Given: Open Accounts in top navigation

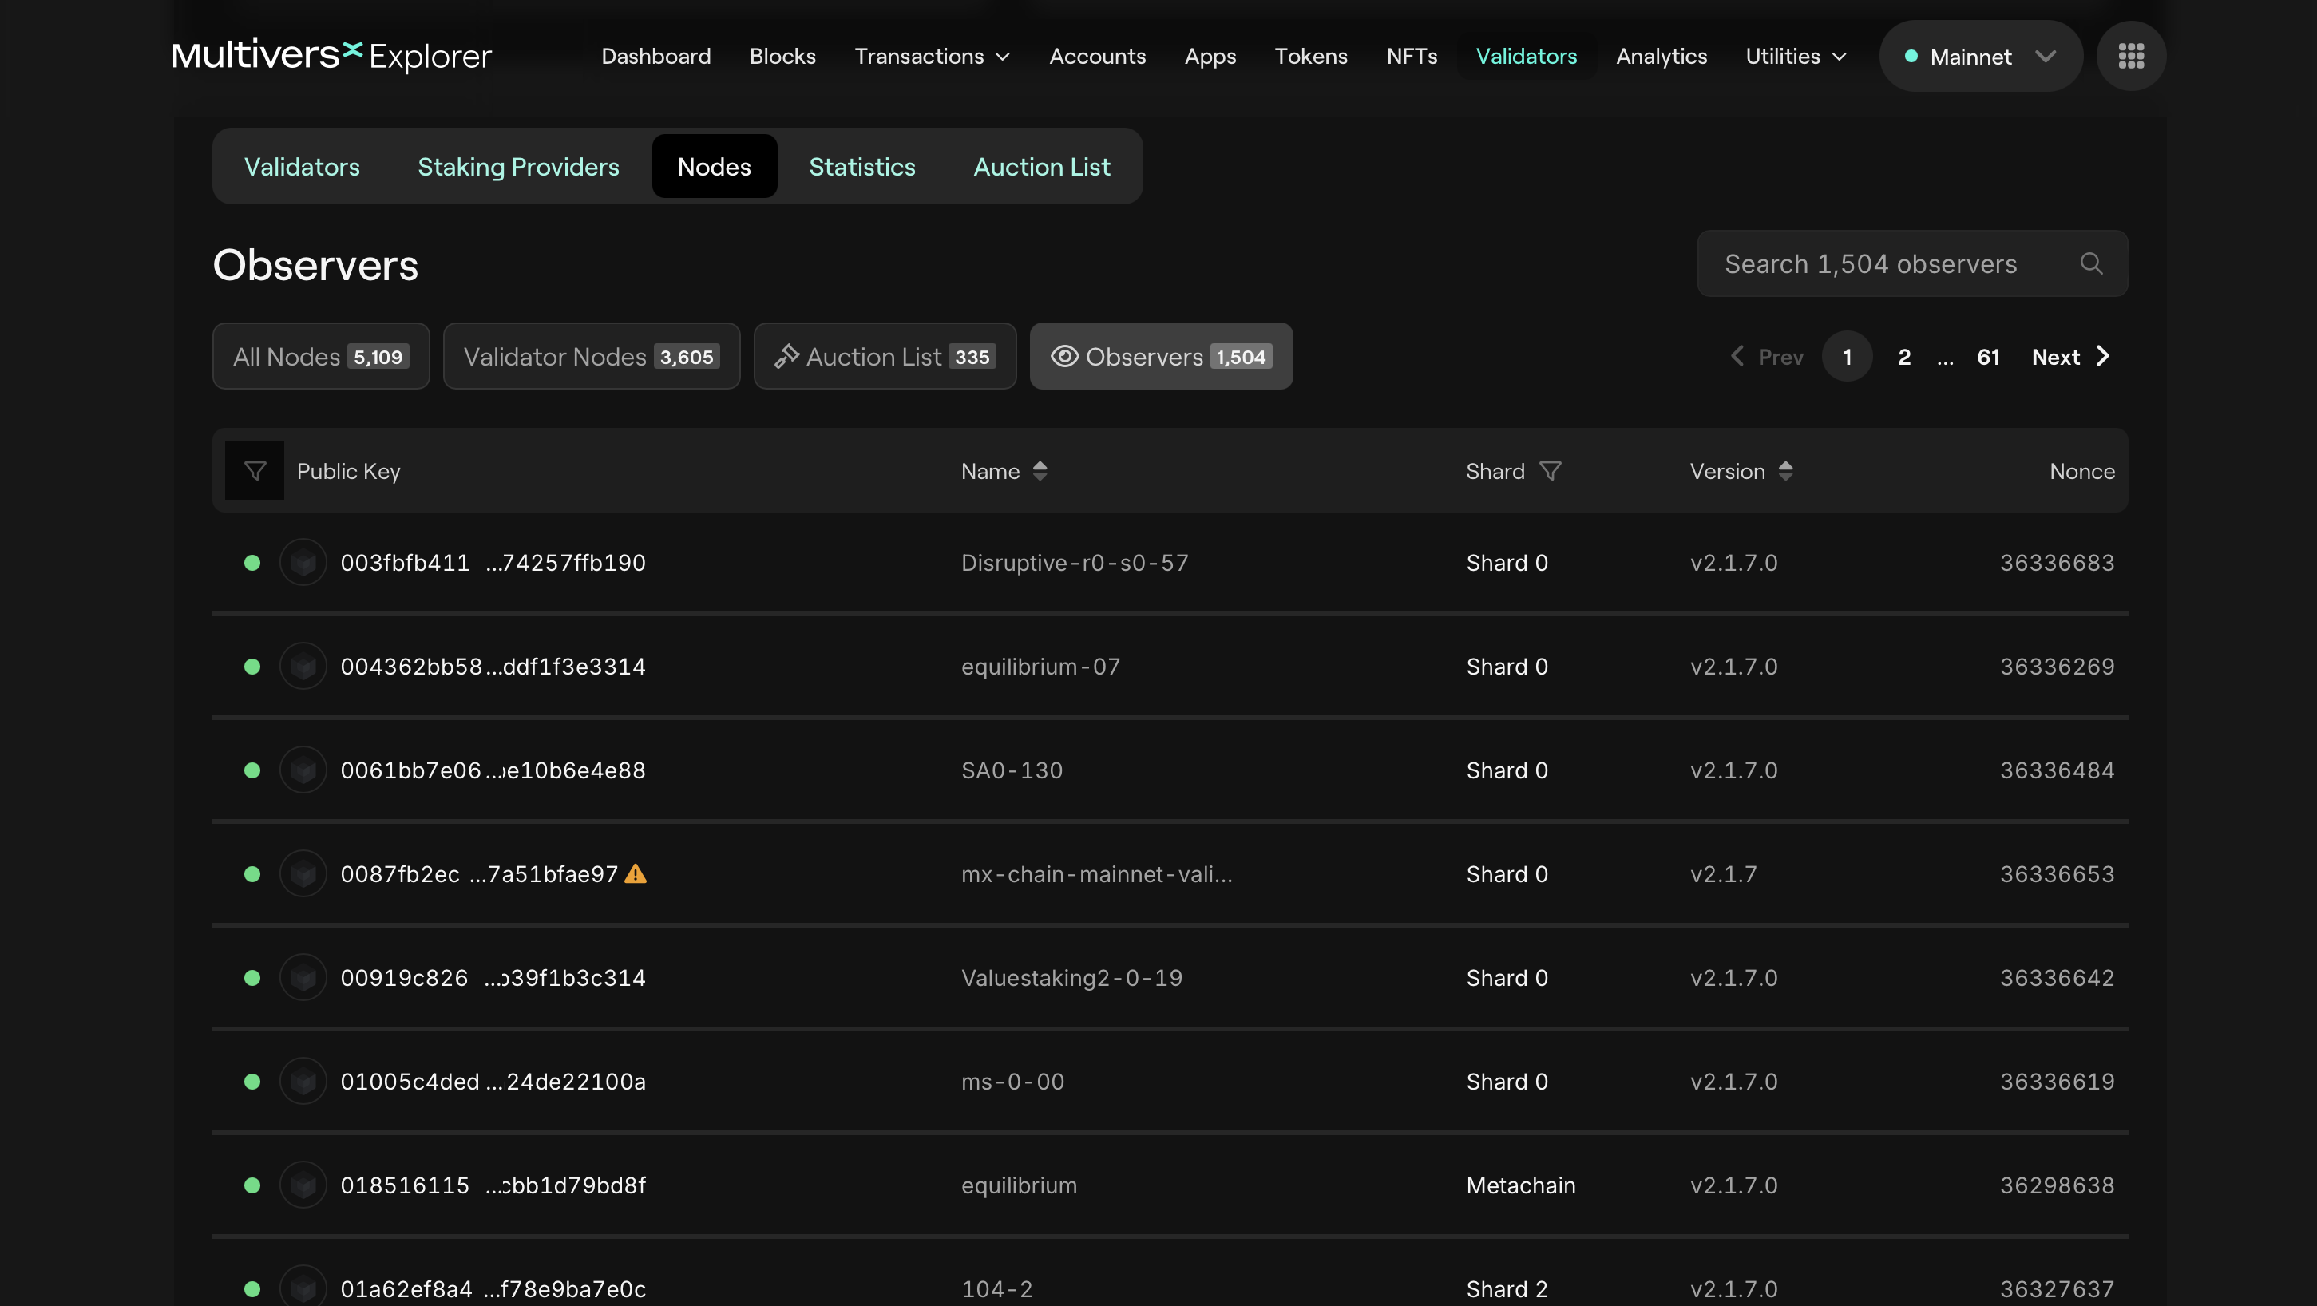Looking at the screenshot, I should [x=1097, y=56].
